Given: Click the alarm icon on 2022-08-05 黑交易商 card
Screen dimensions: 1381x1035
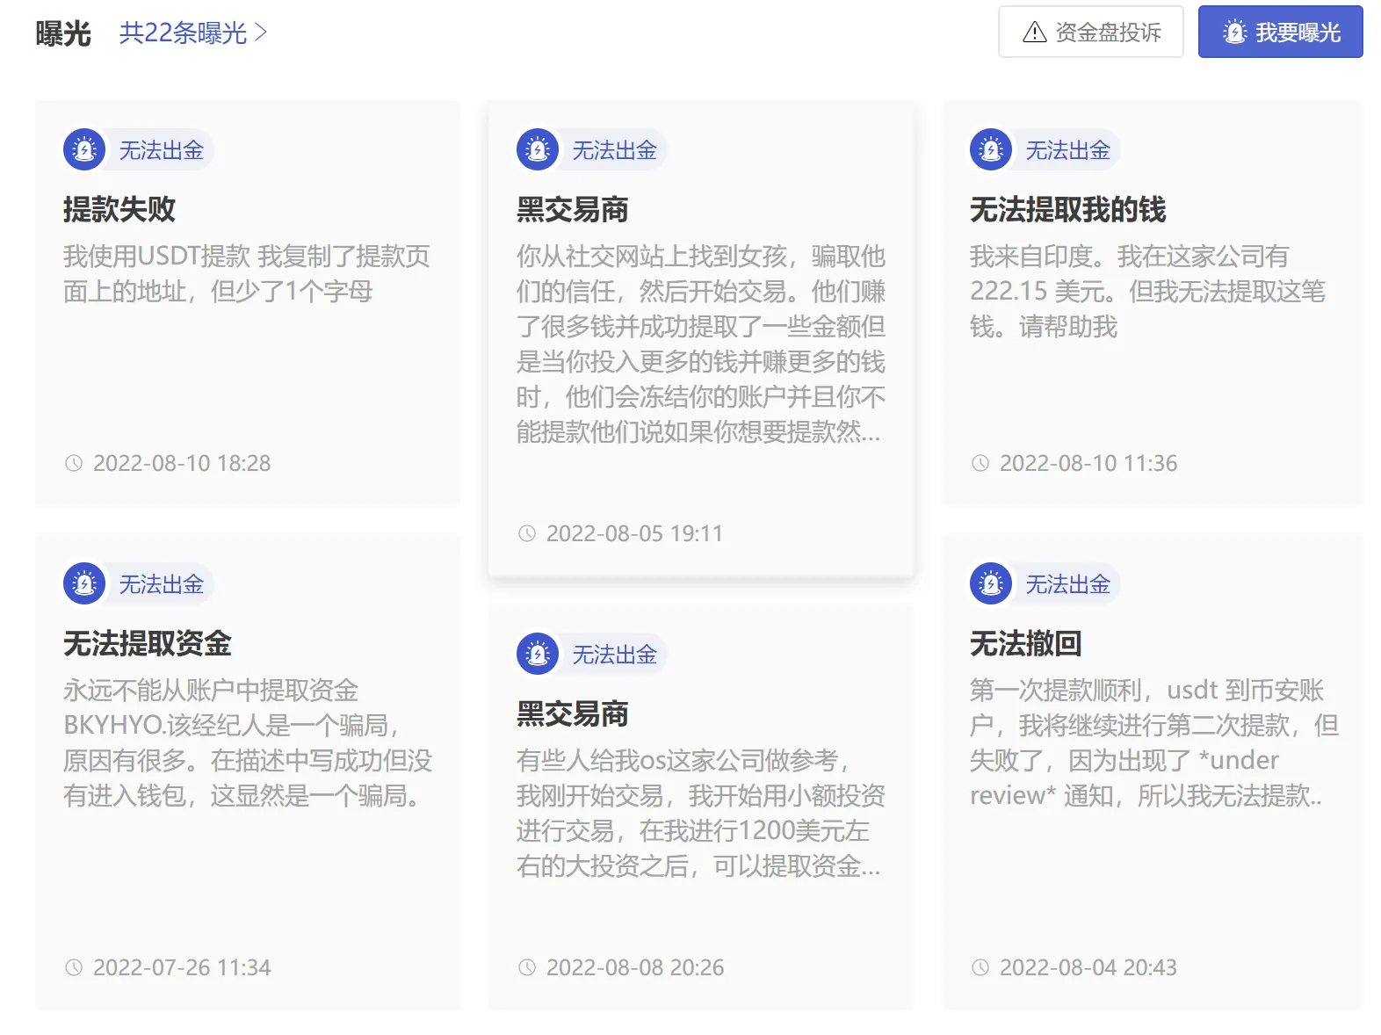Looking at the screenshot, I should point(538,149).
